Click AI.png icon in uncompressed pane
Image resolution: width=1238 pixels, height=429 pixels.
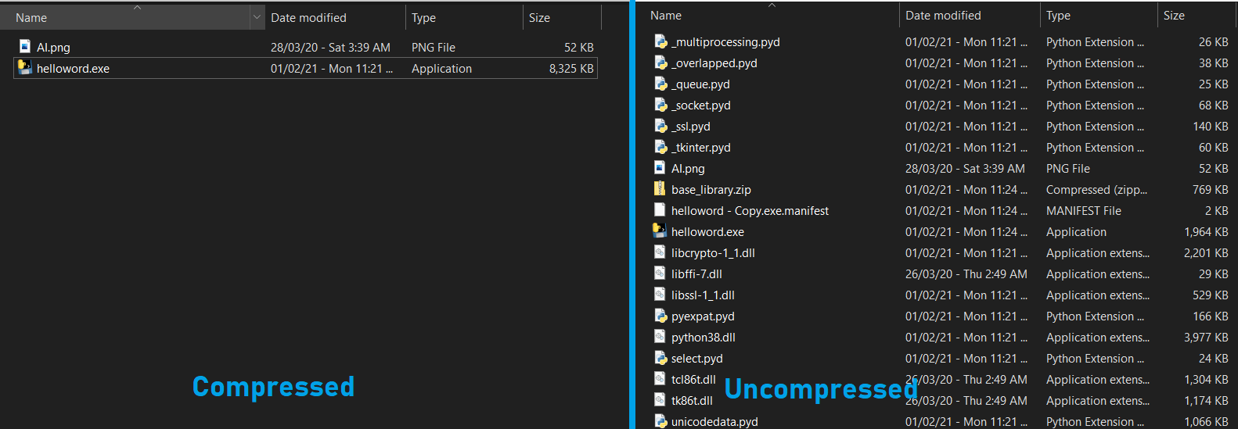[660, 168]
